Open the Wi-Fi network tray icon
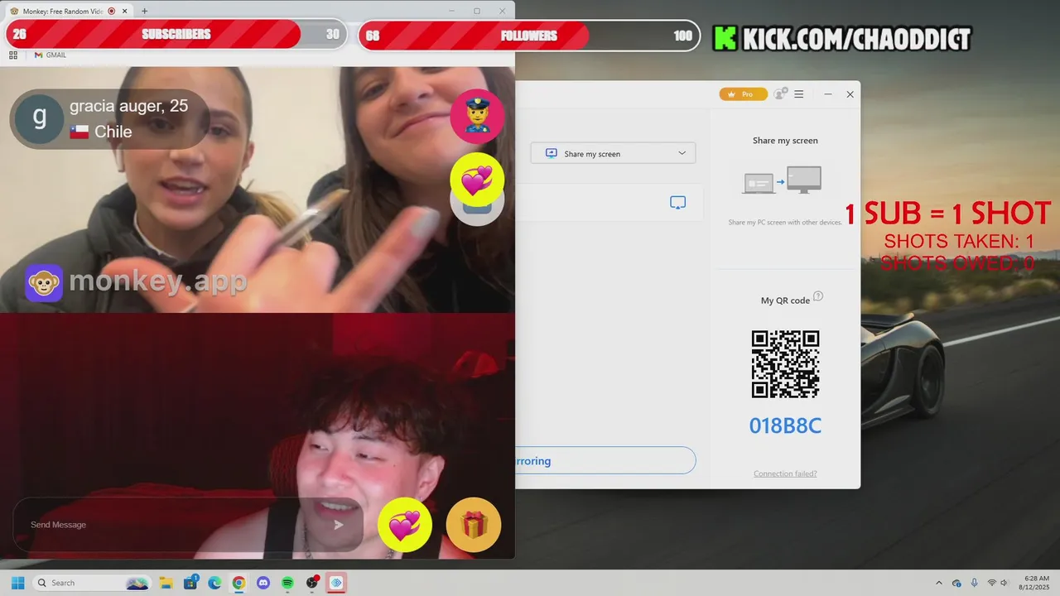 tap(991, 583)
